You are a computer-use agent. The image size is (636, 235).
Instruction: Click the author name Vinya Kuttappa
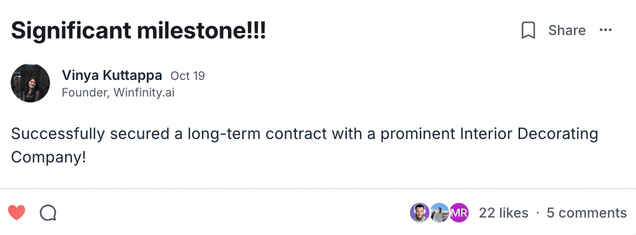click(x=112, y=76)
